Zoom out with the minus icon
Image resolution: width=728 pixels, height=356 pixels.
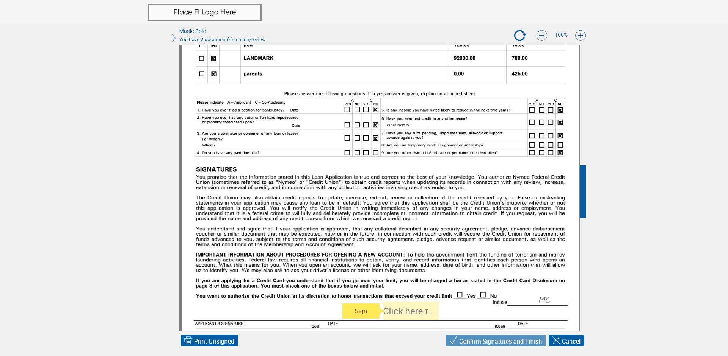[542, 36]
